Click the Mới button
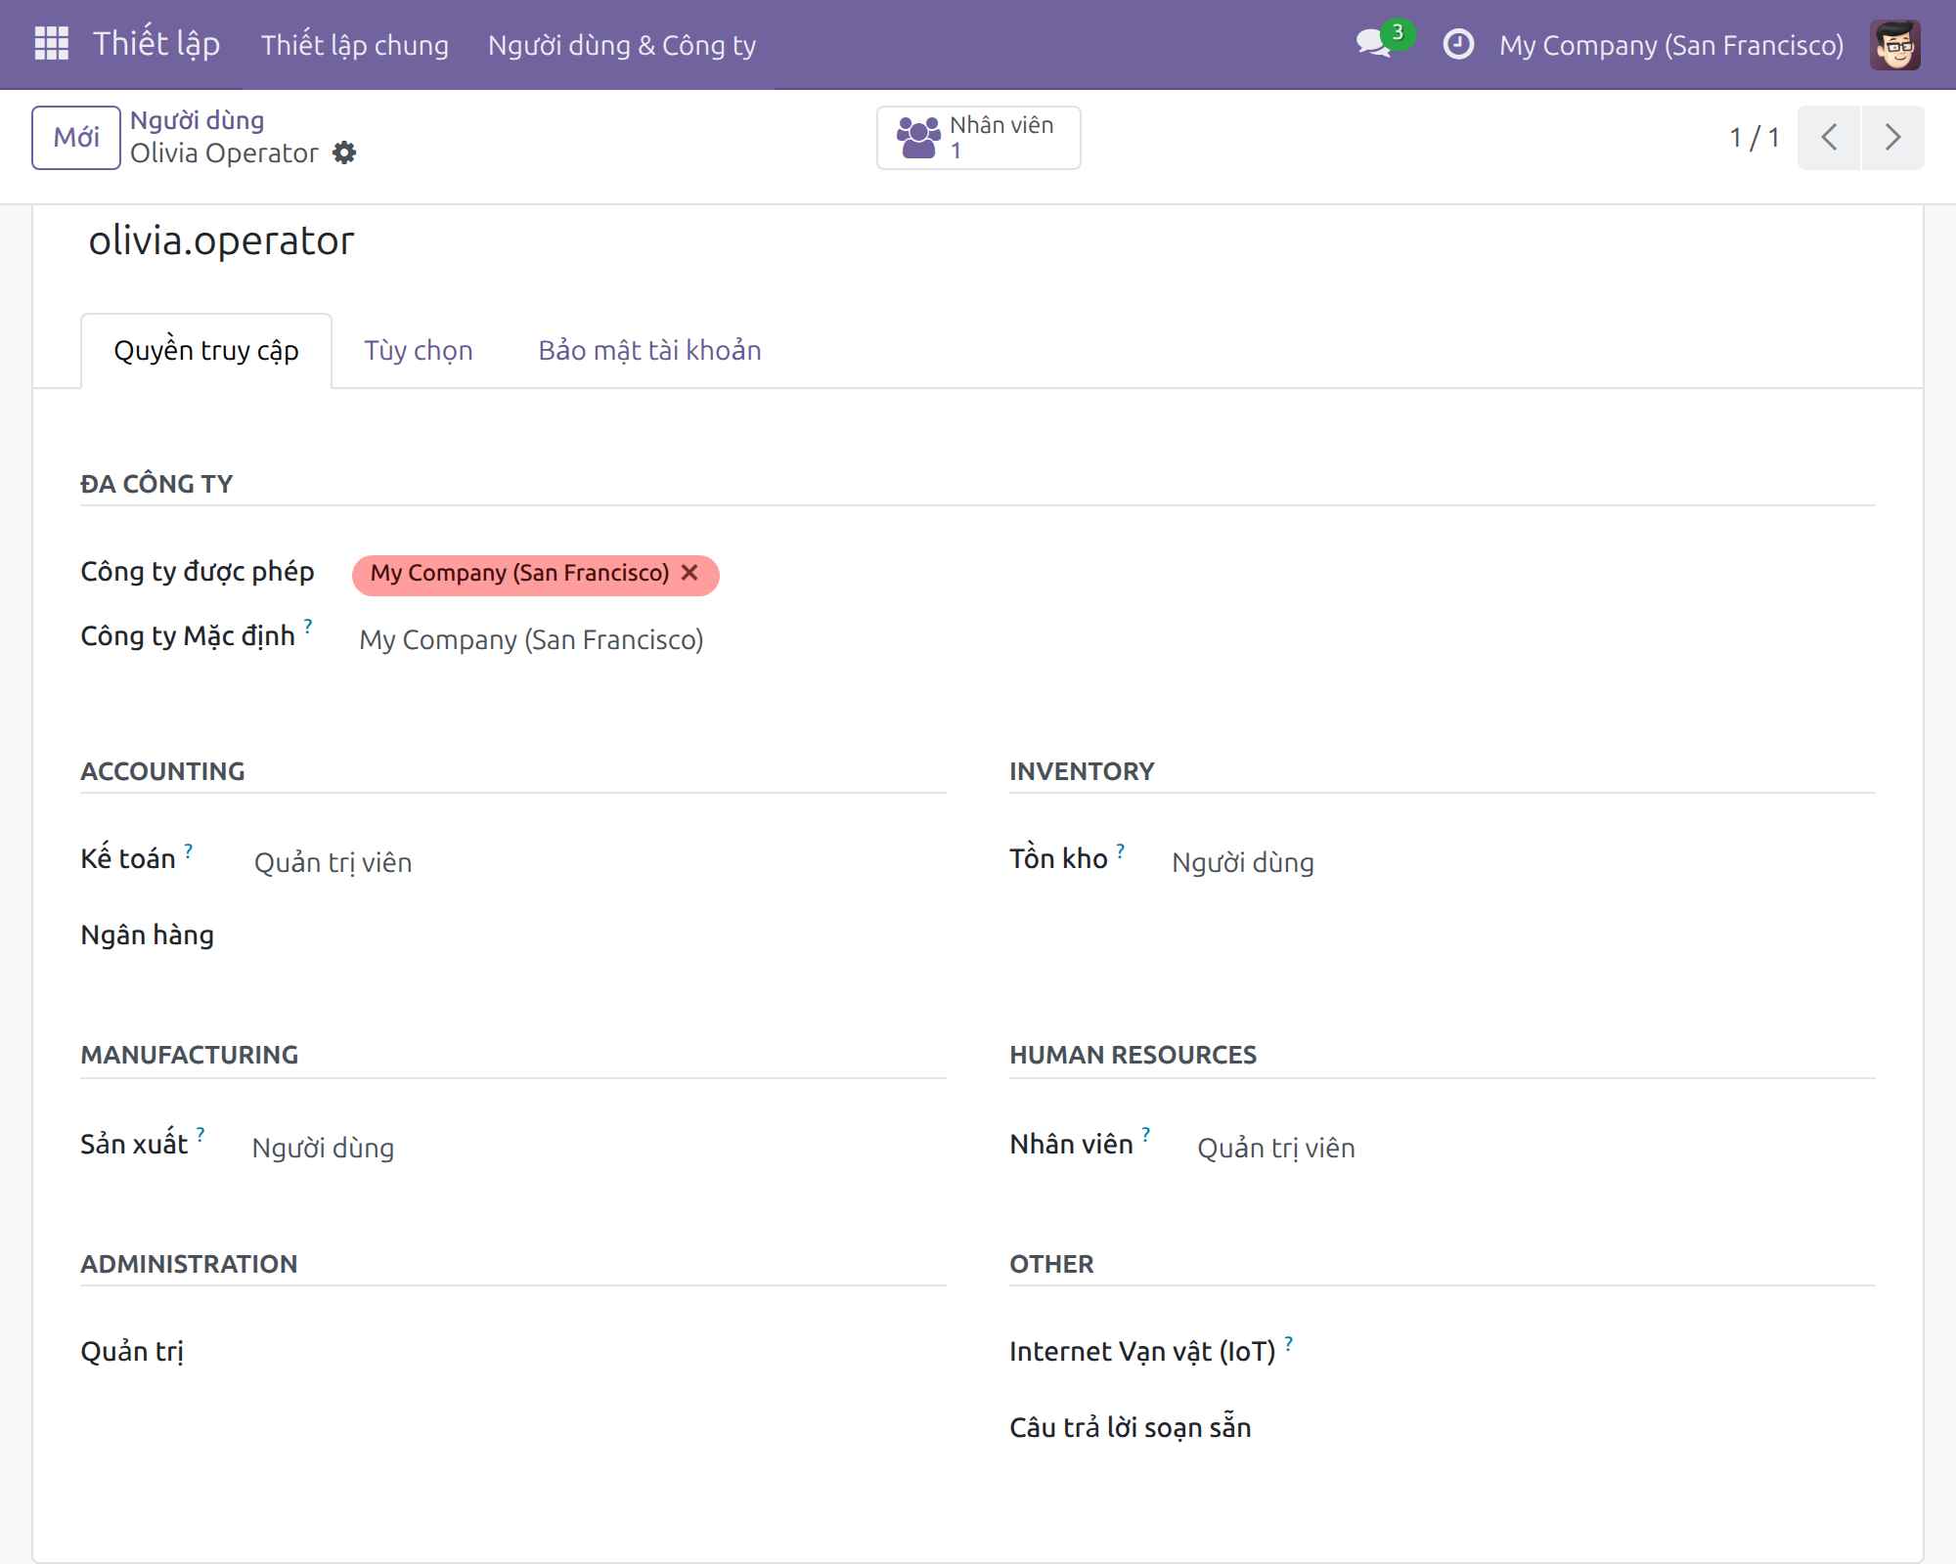 pyautogui.click(x=76, y=138)
